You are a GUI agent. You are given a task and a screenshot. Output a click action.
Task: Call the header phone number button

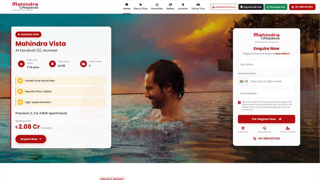pos(302,7)
